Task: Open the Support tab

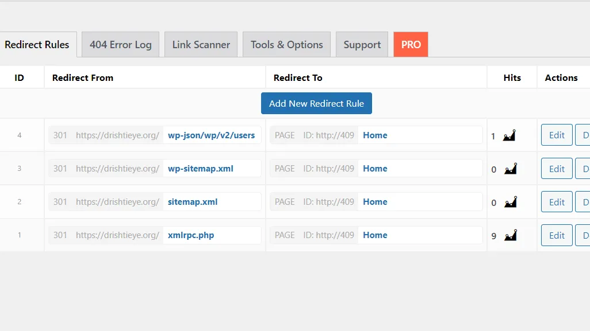Action: point(362,45)
